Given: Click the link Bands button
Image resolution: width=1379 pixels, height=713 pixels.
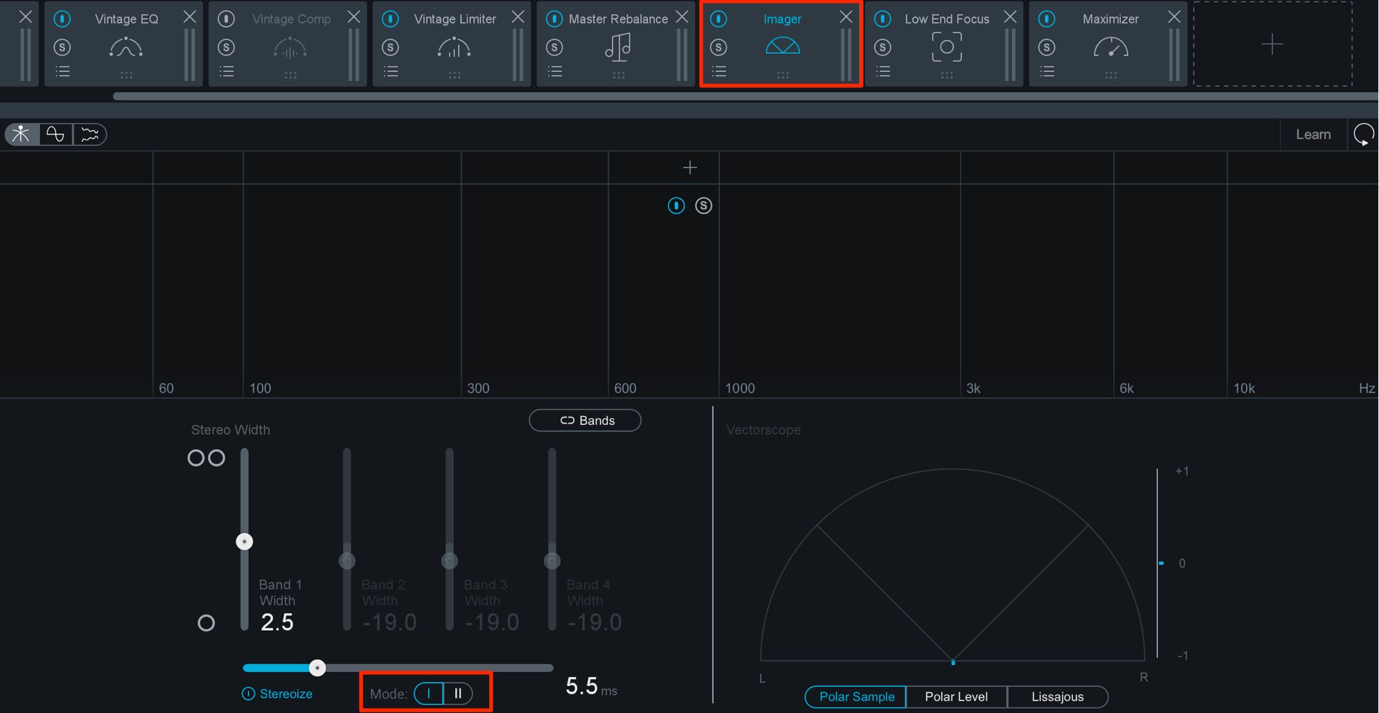Looking at the screenshot, I should click(585, 420).
